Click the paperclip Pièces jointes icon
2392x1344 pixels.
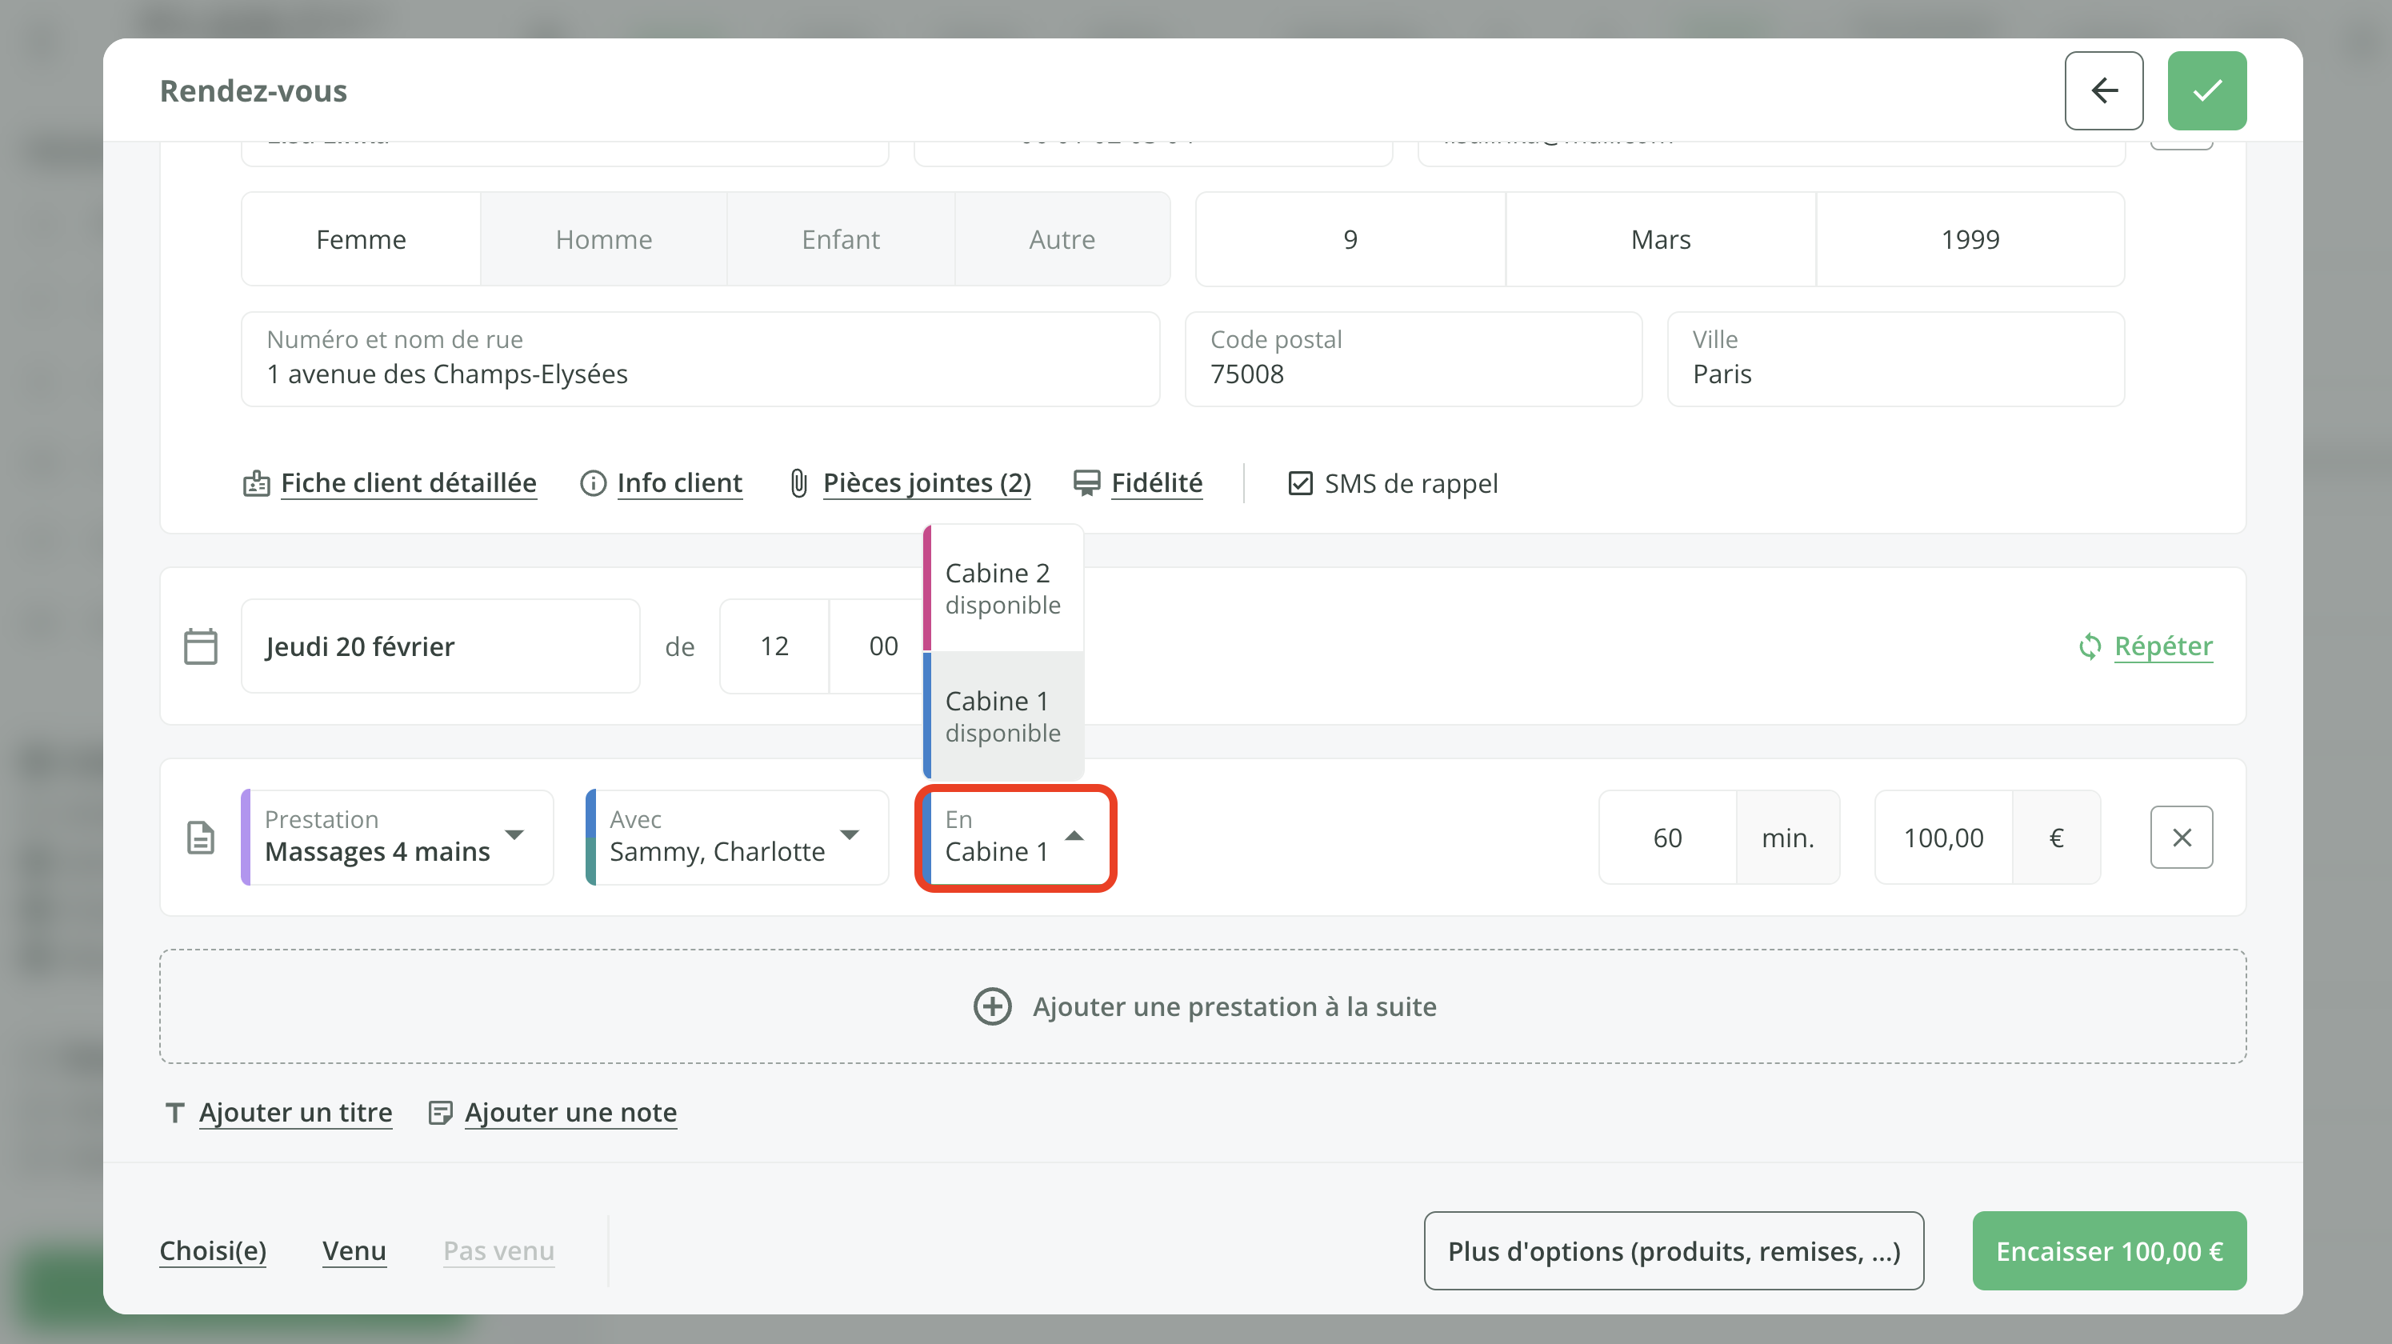pos(798,484)
